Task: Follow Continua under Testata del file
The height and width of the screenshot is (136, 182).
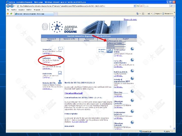Action: (47, 89)
